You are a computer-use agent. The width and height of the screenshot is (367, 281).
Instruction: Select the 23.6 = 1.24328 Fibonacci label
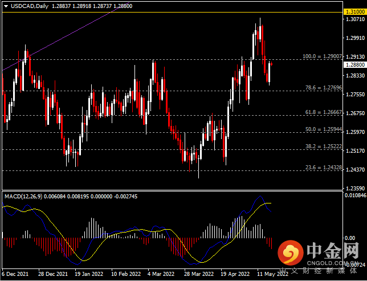click(x=324, y=168)
